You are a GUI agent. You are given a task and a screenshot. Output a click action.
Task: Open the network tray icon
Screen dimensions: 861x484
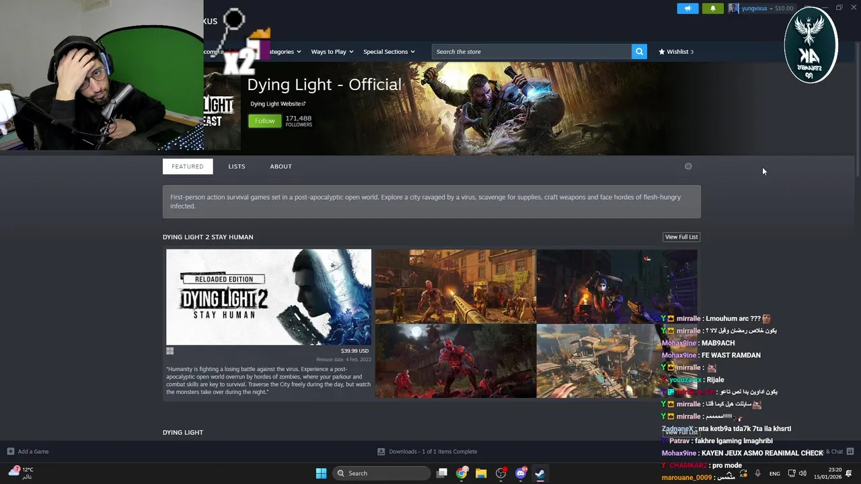(792, 473)
